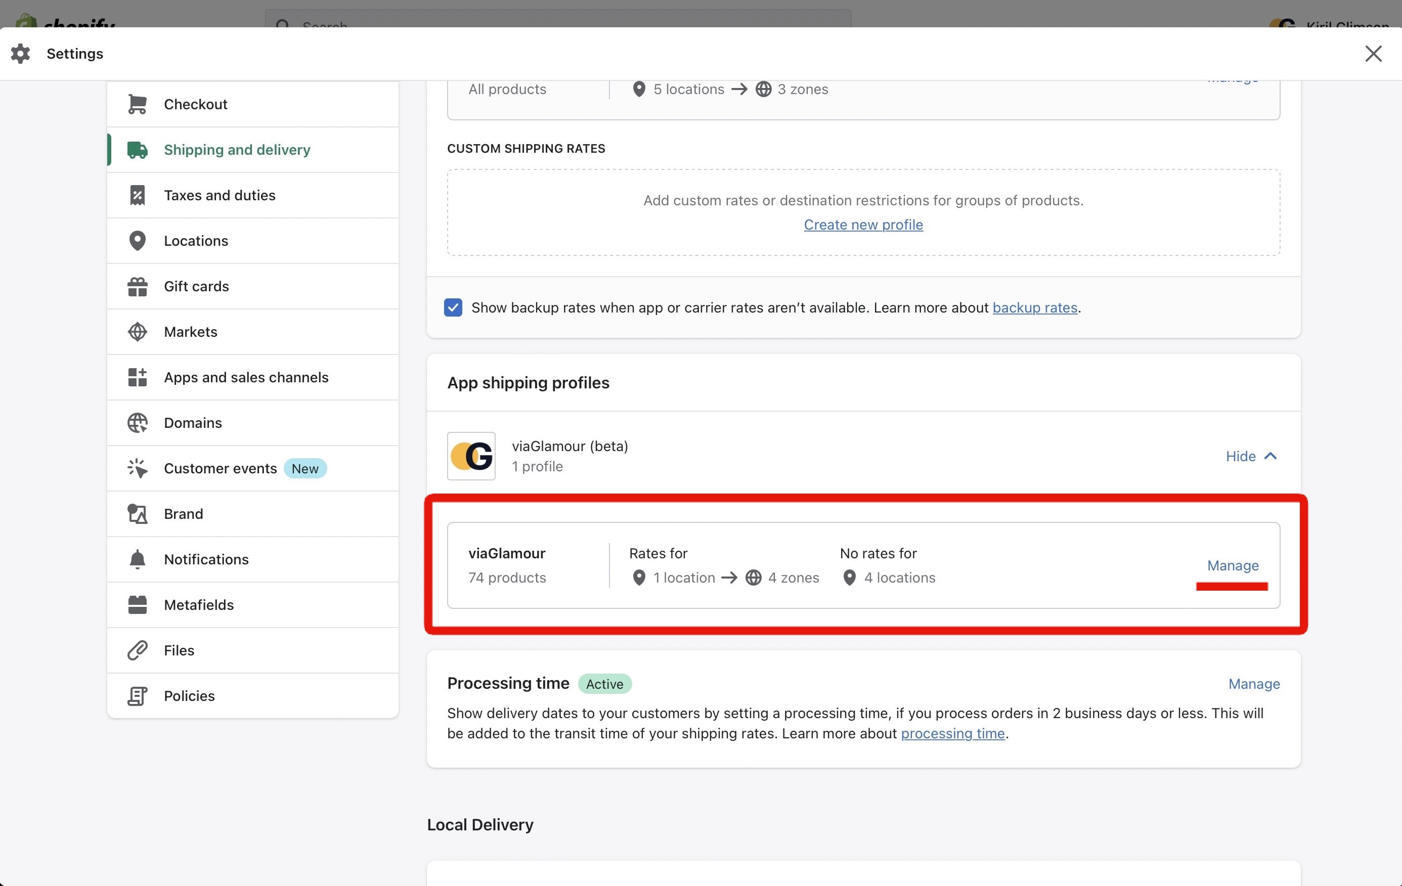Click the Gift cards icon

[137, 285]
